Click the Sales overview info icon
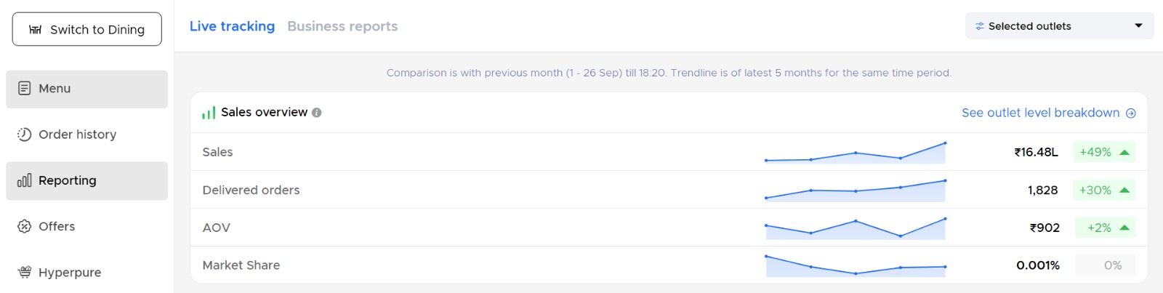 (317, 113)
